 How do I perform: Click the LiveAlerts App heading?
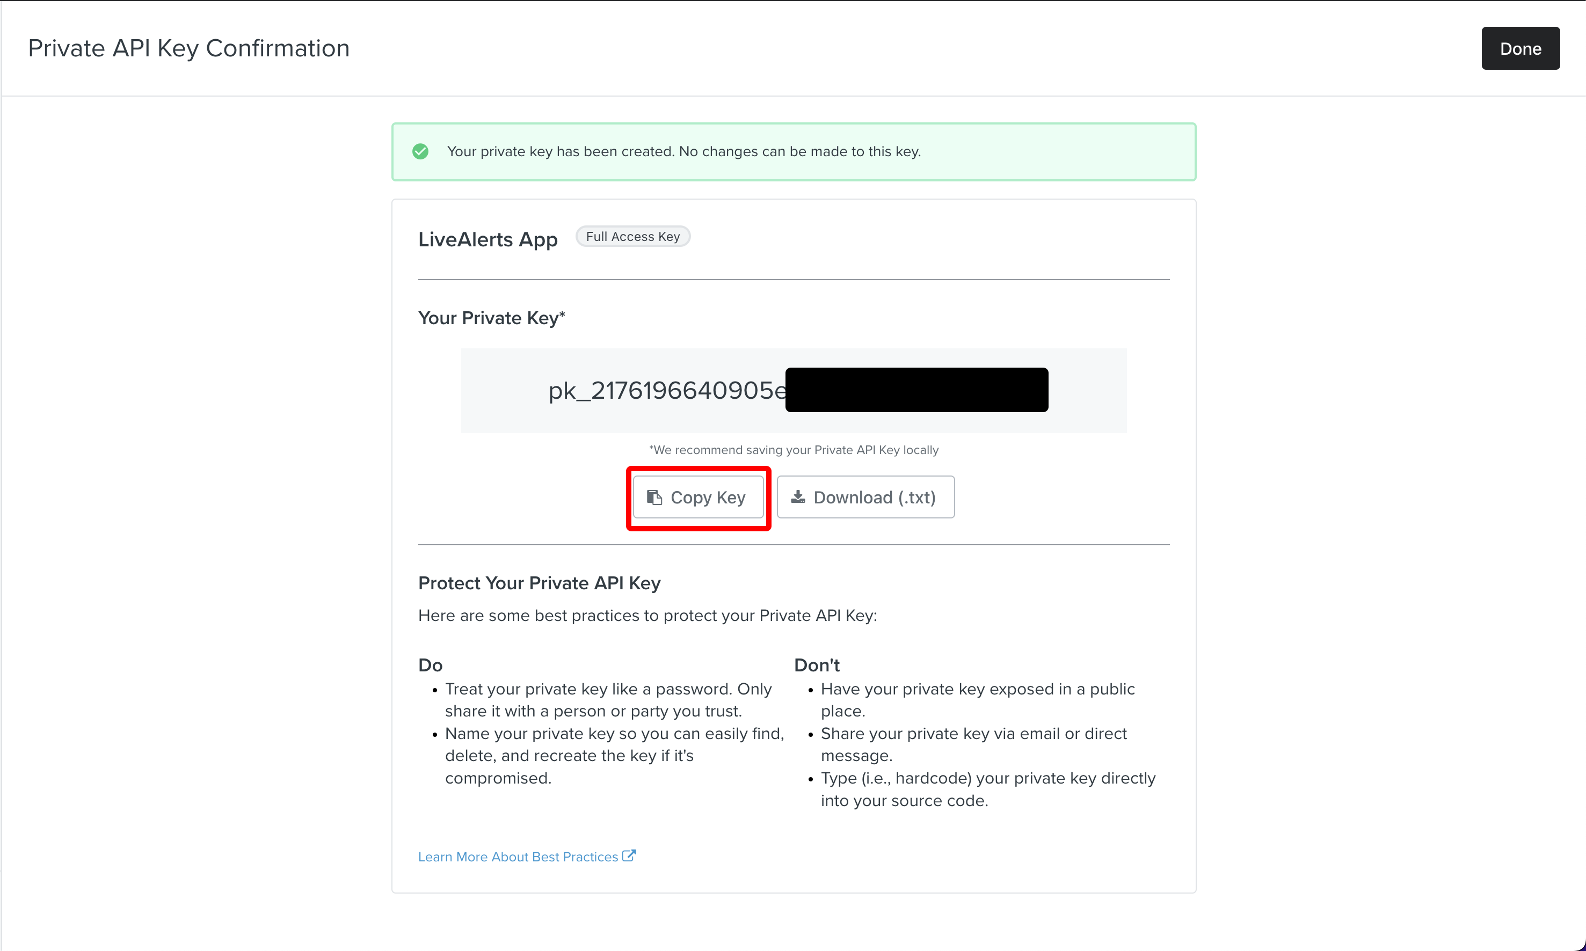click(488, 240)
